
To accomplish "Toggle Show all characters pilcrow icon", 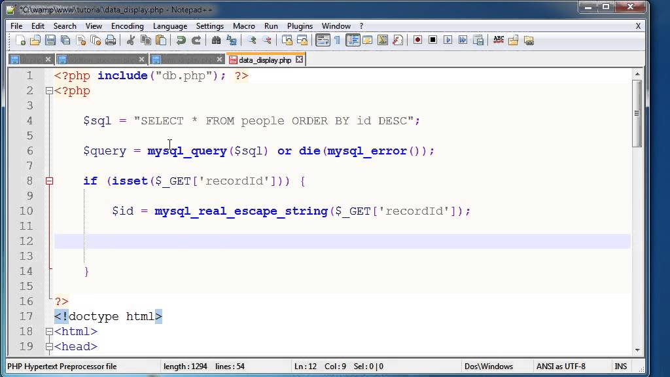I will coord(337,40).
